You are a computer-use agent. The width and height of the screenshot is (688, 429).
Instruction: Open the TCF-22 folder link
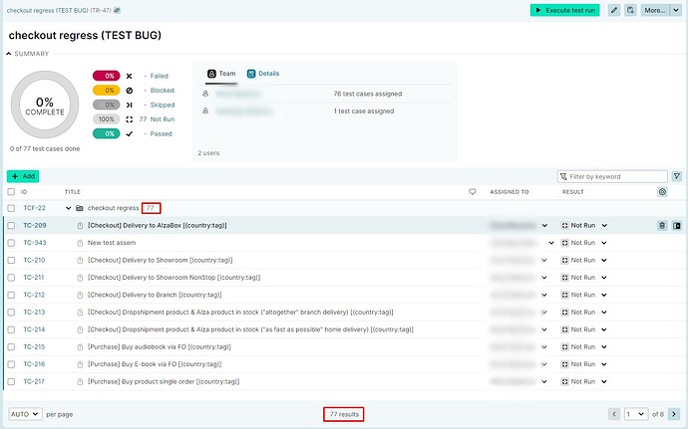pos(34,208)
